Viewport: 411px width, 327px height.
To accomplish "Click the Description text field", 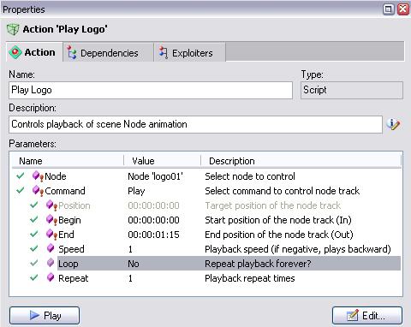I will pyautogui.click(x=195, y=124).
